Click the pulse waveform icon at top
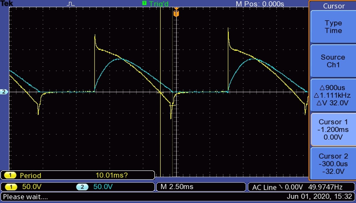The height and width of the screenshot is (203, 356). click(x=71, y=4)
